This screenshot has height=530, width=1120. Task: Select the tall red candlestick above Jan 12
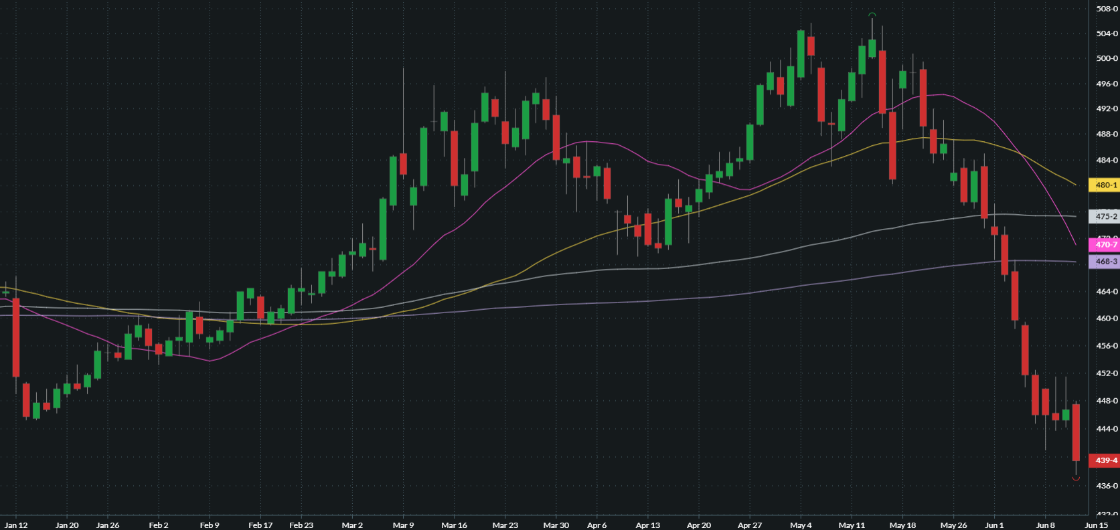[16, 337]
